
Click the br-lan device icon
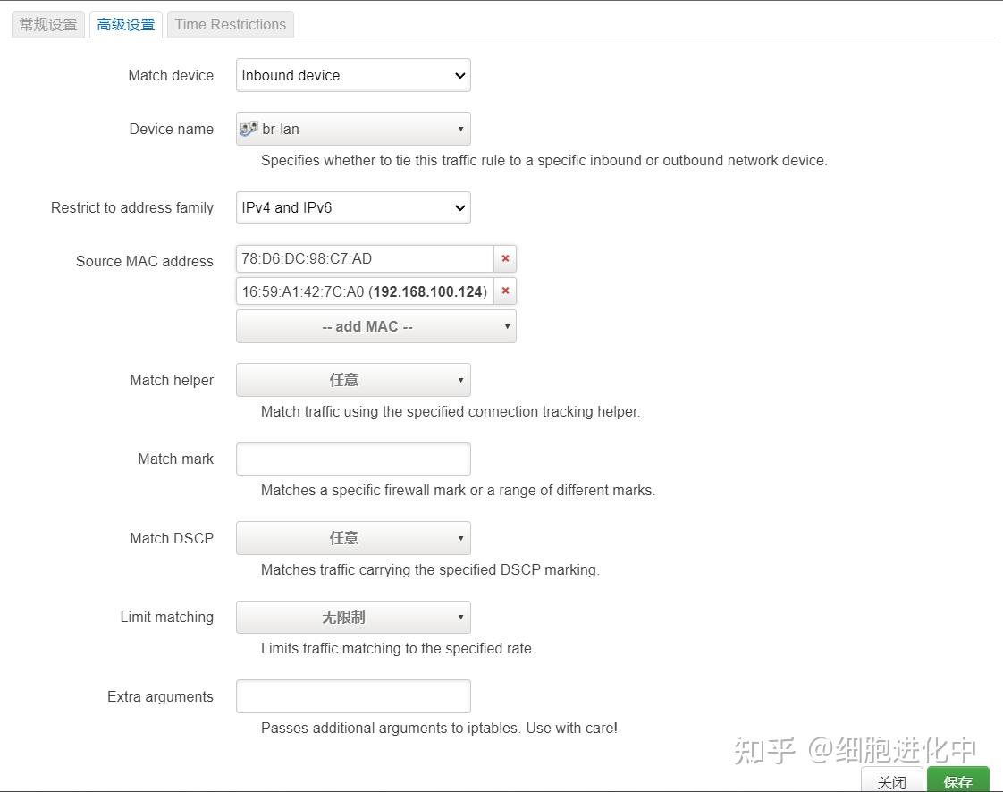coord(249,128)
